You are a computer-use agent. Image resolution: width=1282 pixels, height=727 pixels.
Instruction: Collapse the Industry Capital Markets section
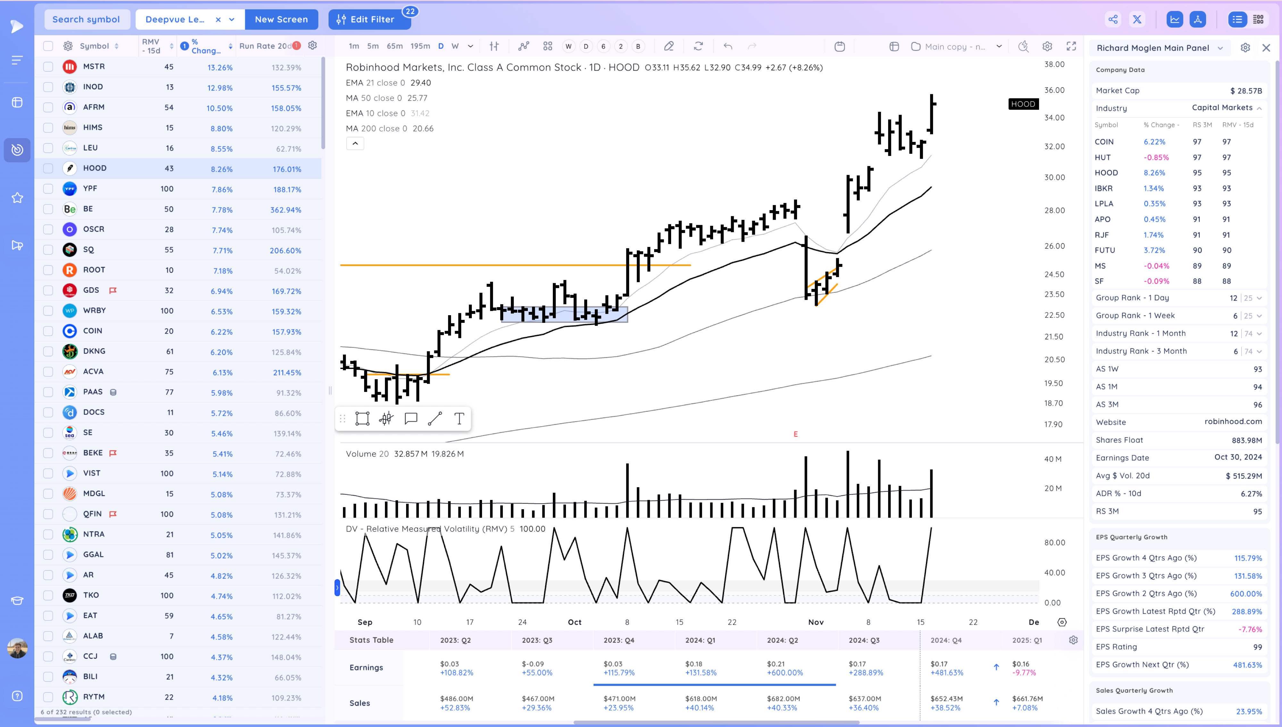(x=1259, y=108)
